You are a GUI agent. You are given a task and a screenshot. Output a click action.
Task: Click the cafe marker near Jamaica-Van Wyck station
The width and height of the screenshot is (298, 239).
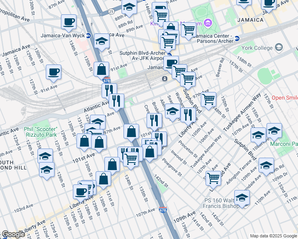pyautogui.click(x=69, y=22)
